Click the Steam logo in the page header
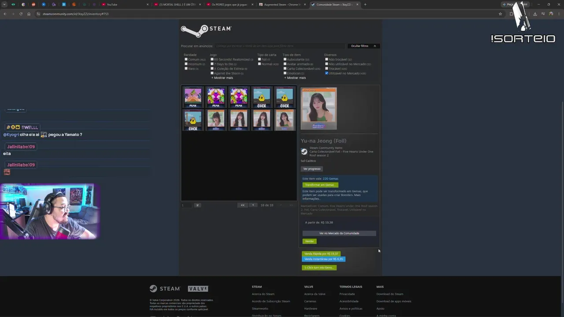This screenshot has height=317, width=564. click(206, 30)
